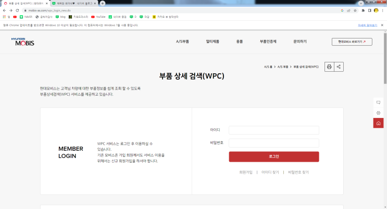
Task: Reload the mobis-as.com page
Action: tap(17, 10)
